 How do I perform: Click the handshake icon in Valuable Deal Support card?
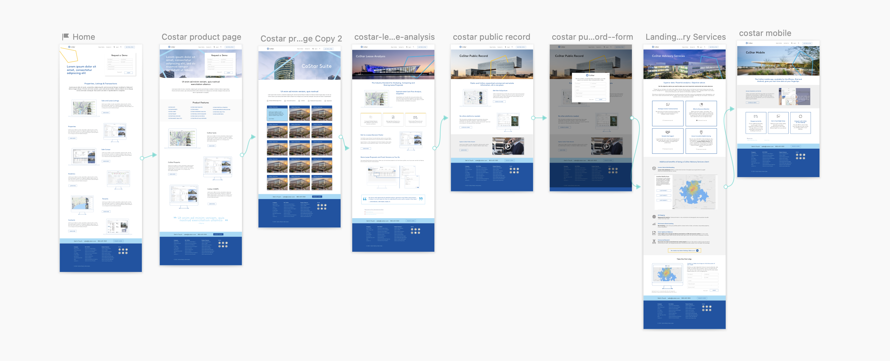668,132
